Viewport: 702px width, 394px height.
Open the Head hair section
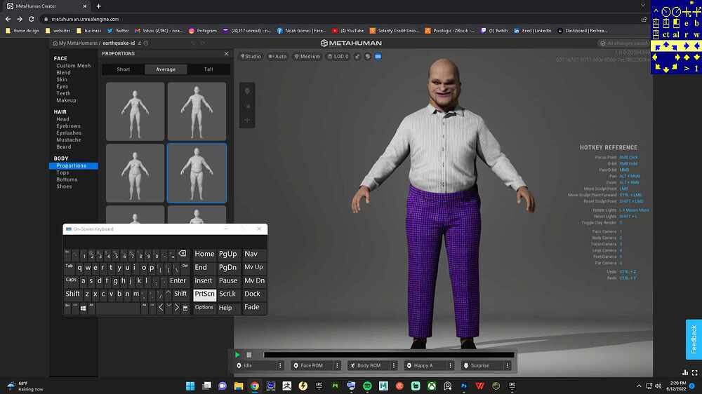(62, 119)
